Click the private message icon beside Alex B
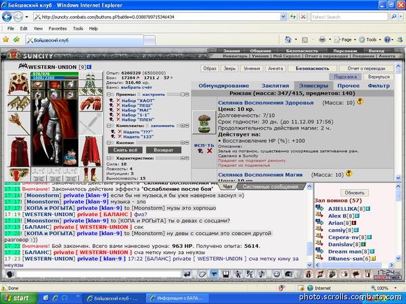Viewport: 406px width, 304px height. click(x=319, y=215)
